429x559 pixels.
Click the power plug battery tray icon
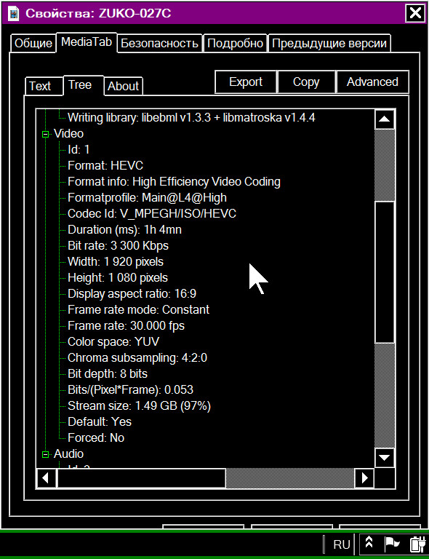(x=417, y=544)
